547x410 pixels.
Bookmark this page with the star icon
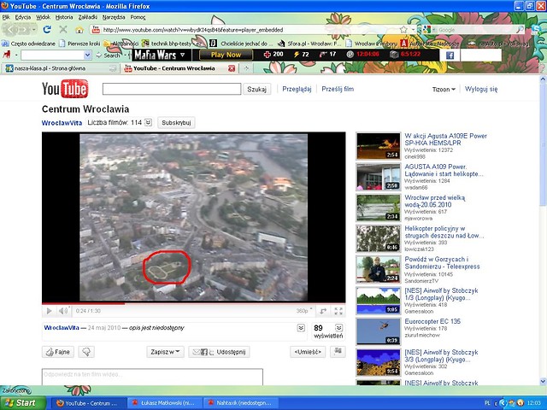point(403,30)
